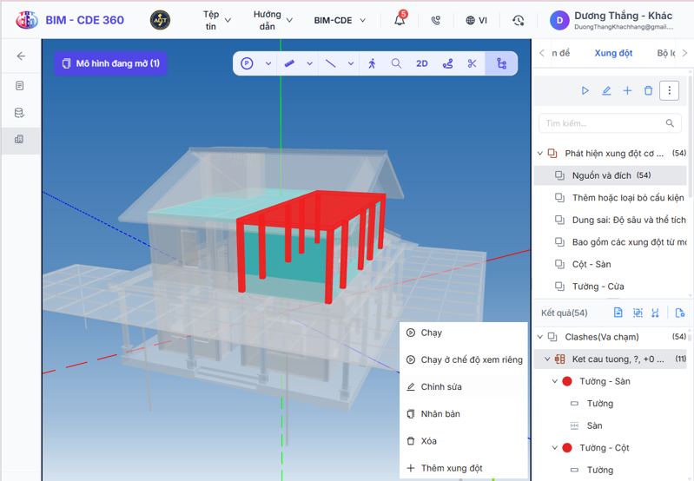
Task: Select Sàn element under Tường - Sàn
Action: pyautogui.click(x=594, y=425)
